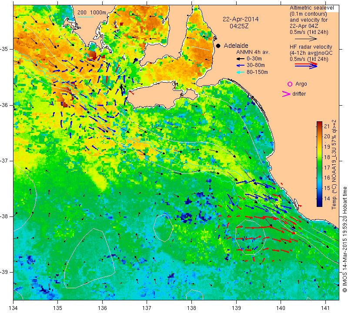Image resolution: width=348 pixels, height=313 pixels.
Task: Click the black 0-30m ANMN arrow legend icon
Action: click(x=241, y=59)
